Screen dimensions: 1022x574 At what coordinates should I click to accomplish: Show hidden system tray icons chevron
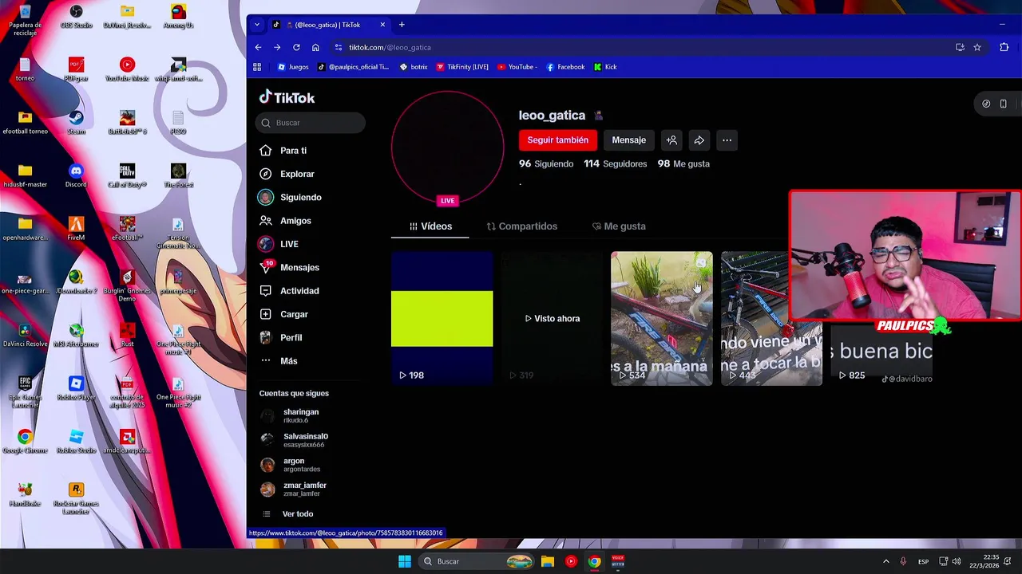coord(885,561)
